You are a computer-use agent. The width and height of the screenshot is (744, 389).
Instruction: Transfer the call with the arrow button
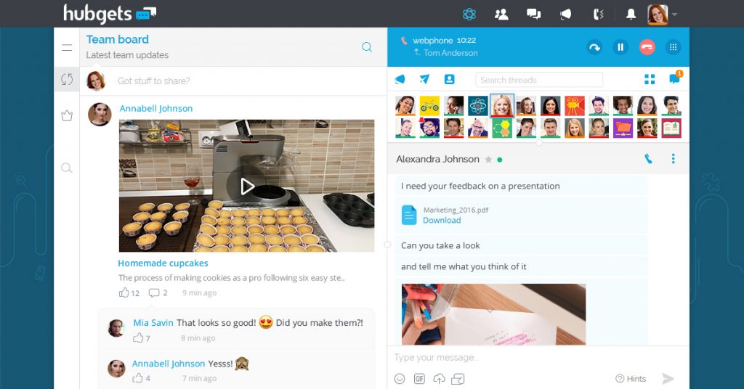pyautogui.click(x=594, y=47)
